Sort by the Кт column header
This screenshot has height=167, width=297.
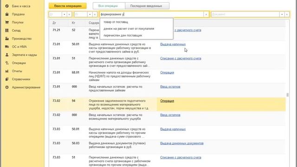tap(76, 23)
